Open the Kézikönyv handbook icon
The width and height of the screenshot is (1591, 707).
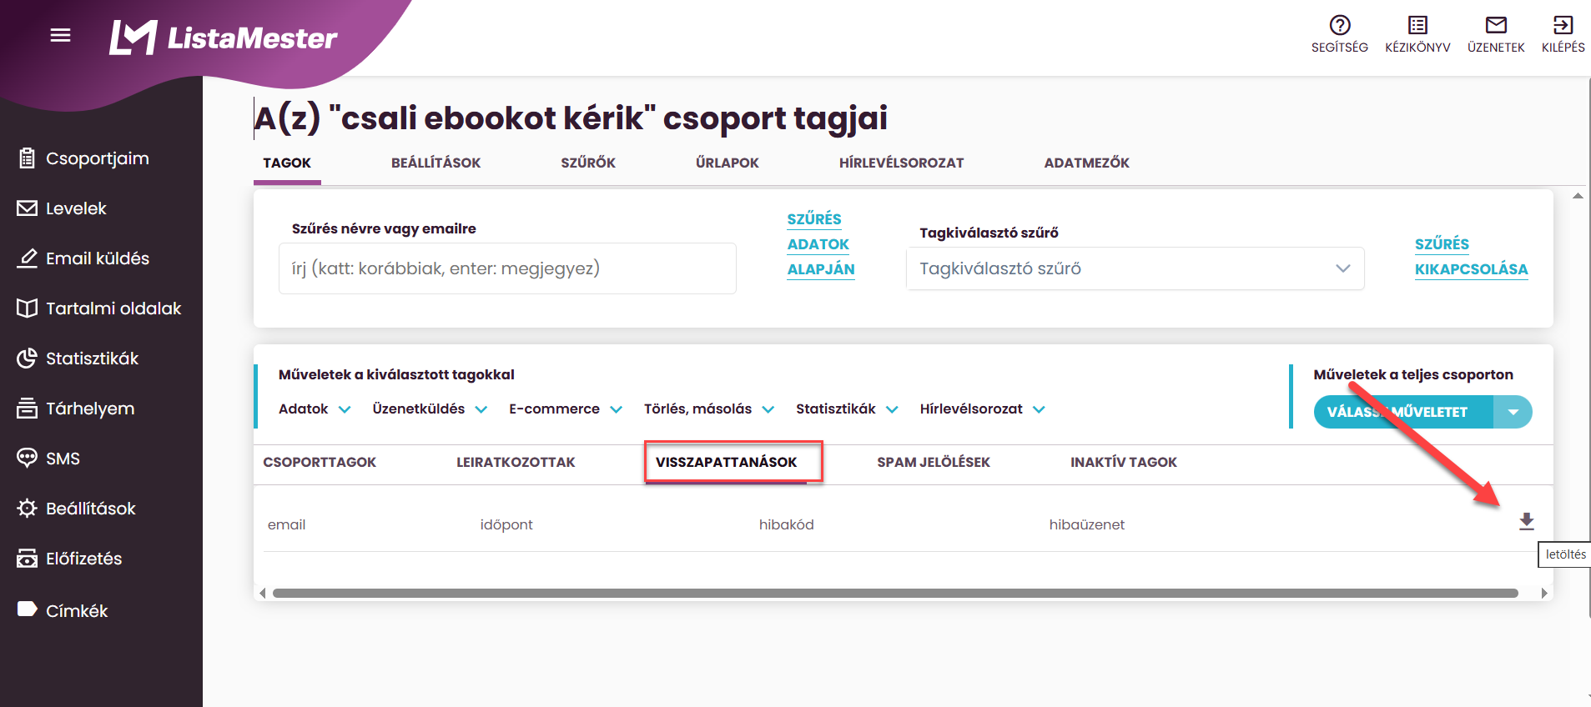[1417, 34]
